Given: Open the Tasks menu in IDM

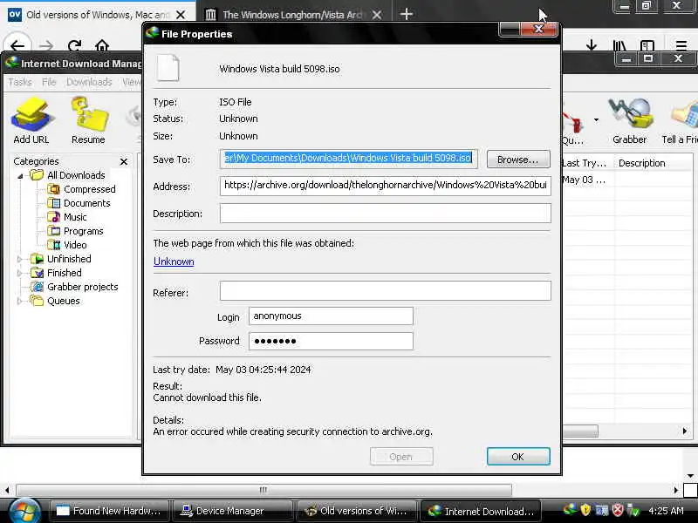Looking at the screenshot, I should [x=20, y=82].
